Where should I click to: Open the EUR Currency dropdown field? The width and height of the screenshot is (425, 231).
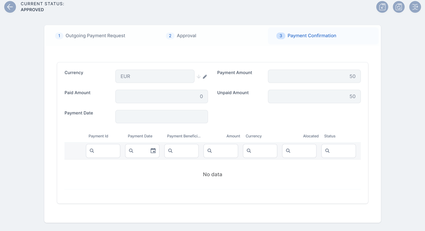[x=155, y=76]
